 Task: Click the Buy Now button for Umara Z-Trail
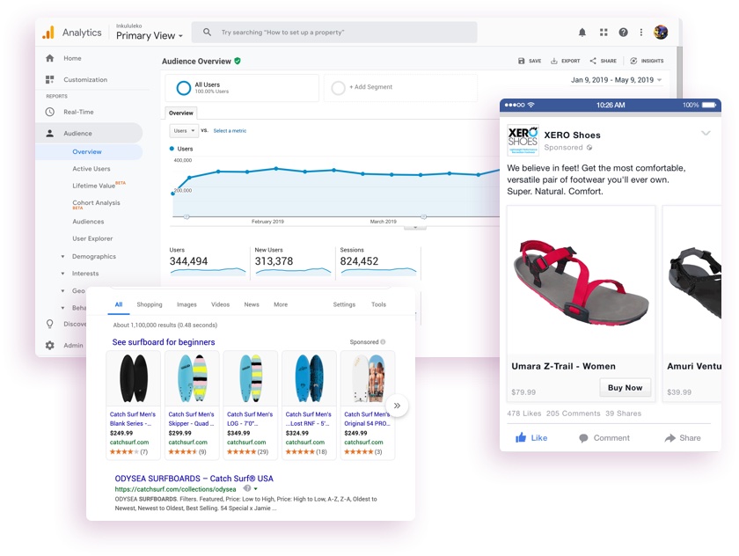(x=625, y=387)
